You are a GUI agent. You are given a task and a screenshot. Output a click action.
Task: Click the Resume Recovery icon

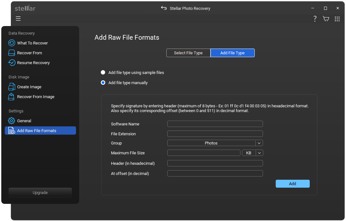[12, 63]
